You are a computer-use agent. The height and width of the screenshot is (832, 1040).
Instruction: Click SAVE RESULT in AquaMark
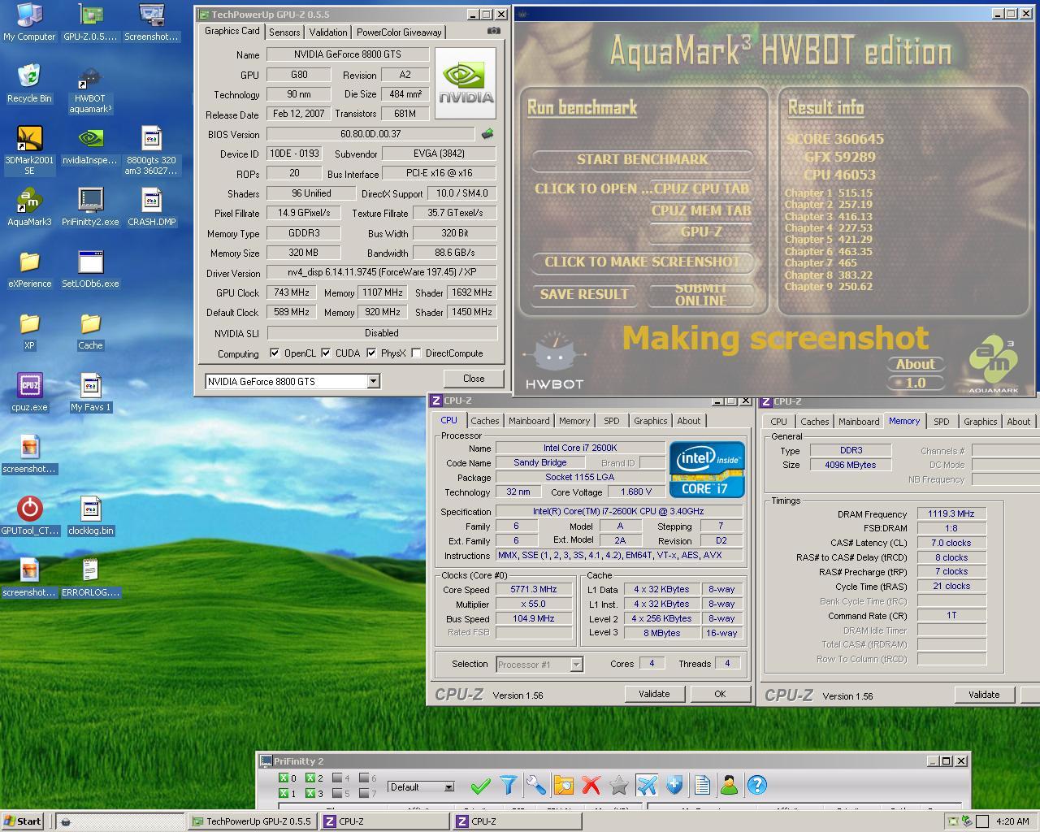coord(584,294)
